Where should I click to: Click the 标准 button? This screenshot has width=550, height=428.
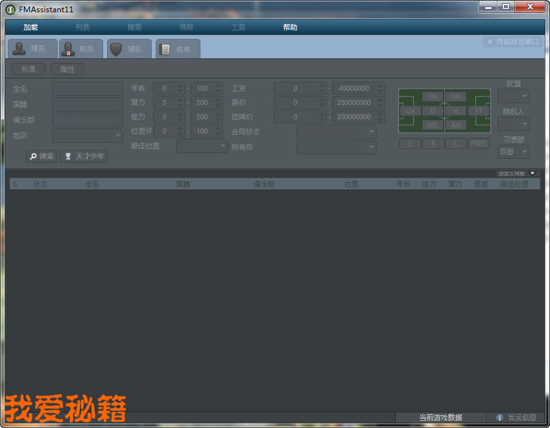coord(29,69)
